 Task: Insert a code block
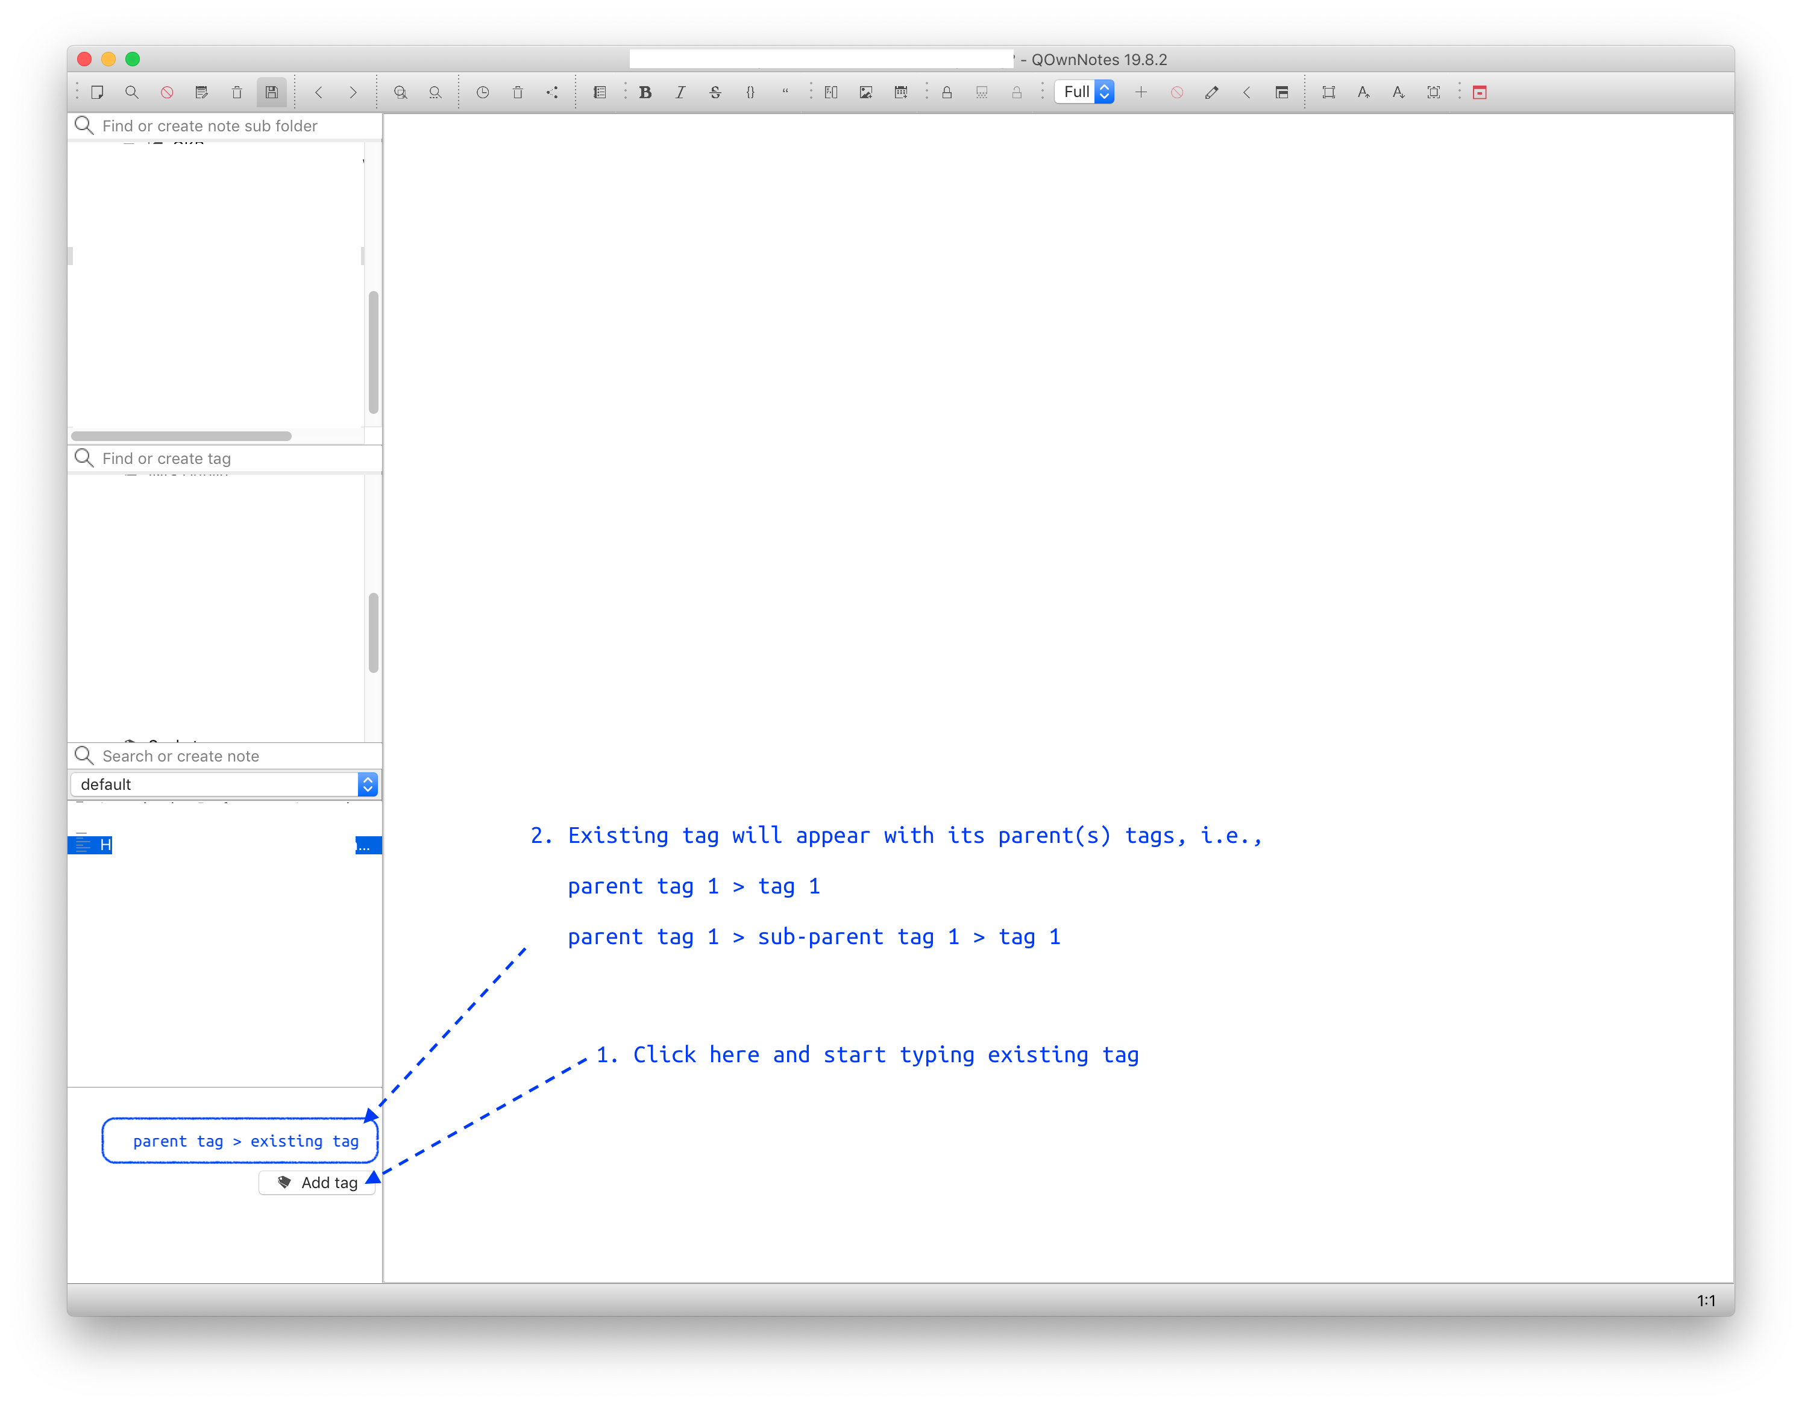[750, 92]
